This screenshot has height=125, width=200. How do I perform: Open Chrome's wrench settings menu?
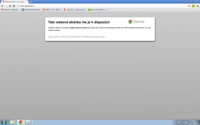click(x=198, y=6)
